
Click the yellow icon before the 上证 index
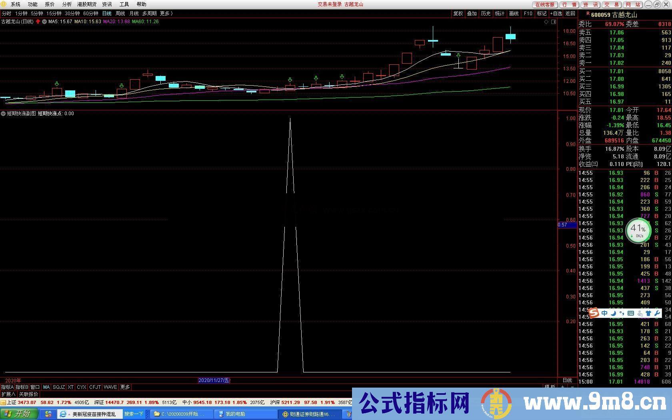point(3,402)
